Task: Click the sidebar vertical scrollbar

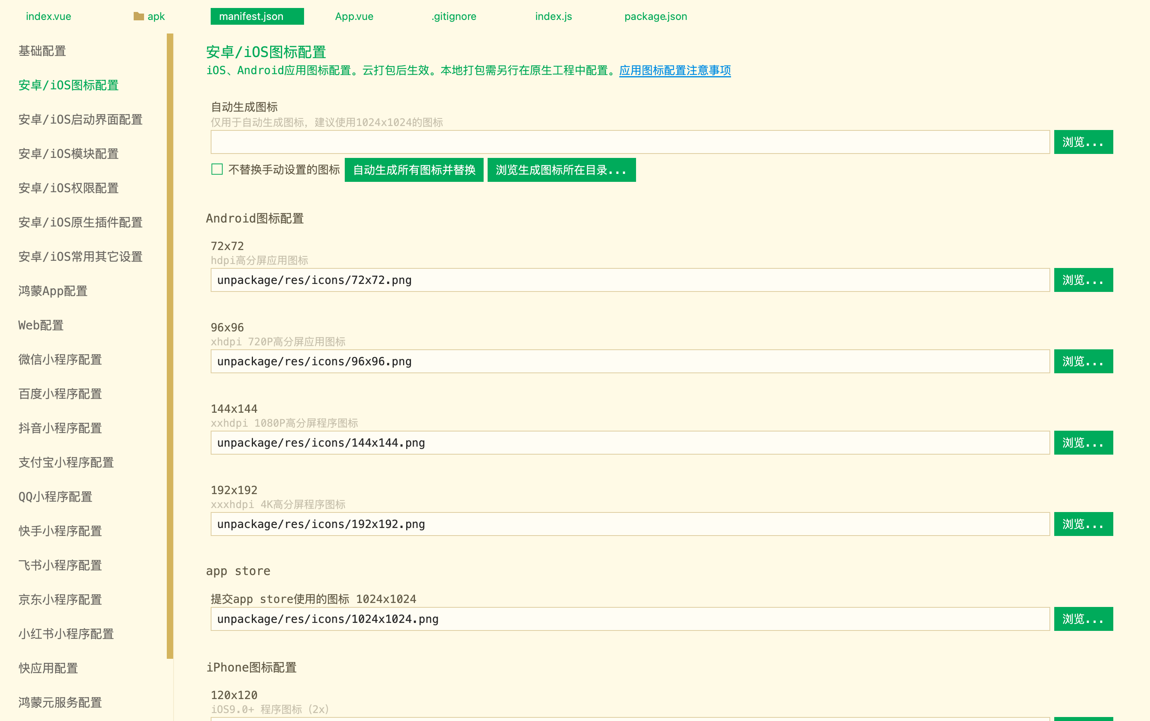Action: point(170,346)
